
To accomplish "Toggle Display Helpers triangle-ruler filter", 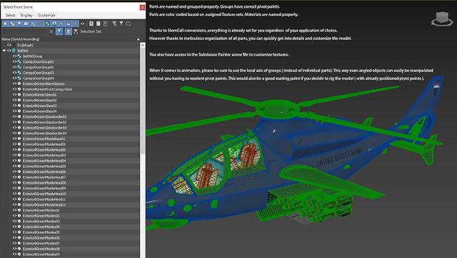I will click(33, 24).
